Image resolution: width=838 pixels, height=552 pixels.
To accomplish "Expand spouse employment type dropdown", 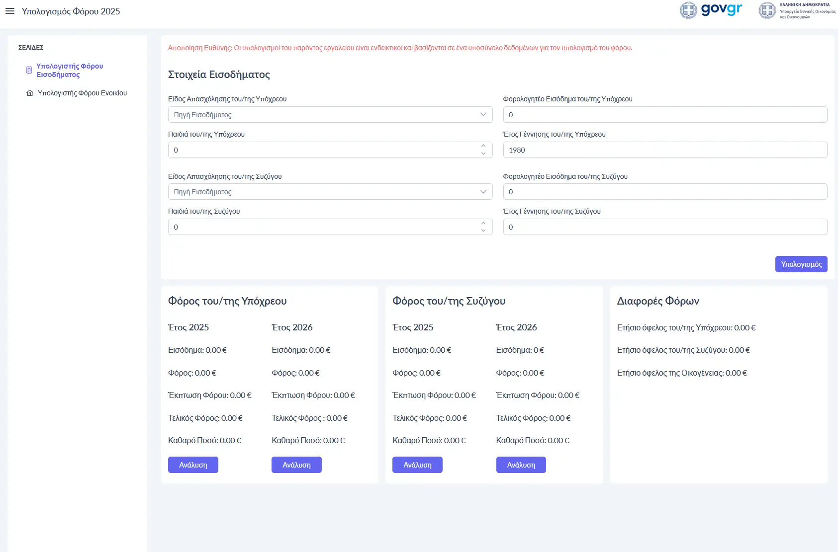I will [330, 192].
